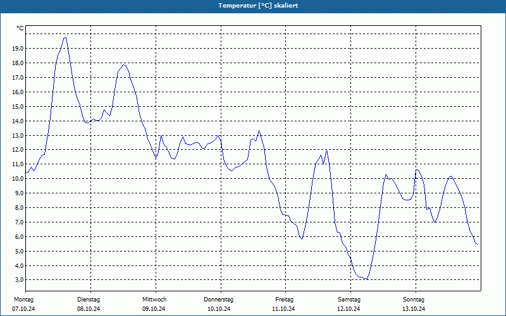
Task: Click the 9,0 y-axis label
Action: (19, 193)
